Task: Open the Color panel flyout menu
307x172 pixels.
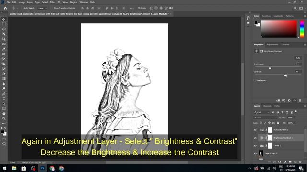Action: [x=305, y=16]
